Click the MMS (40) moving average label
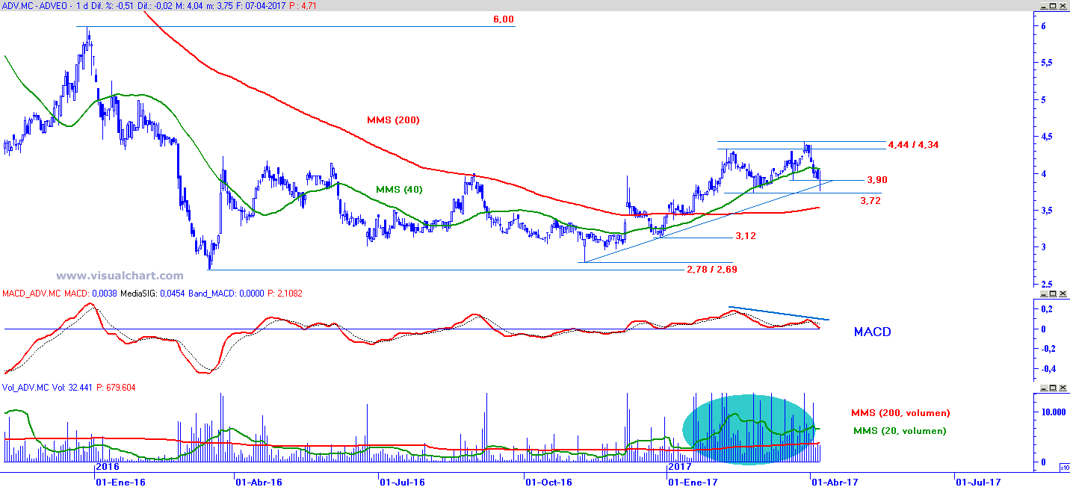 399,190
